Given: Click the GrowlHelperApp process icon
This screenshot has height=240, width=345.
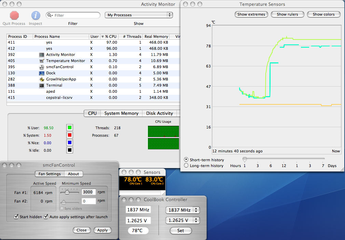Looking at the screenshot, I should coord(42,79).
